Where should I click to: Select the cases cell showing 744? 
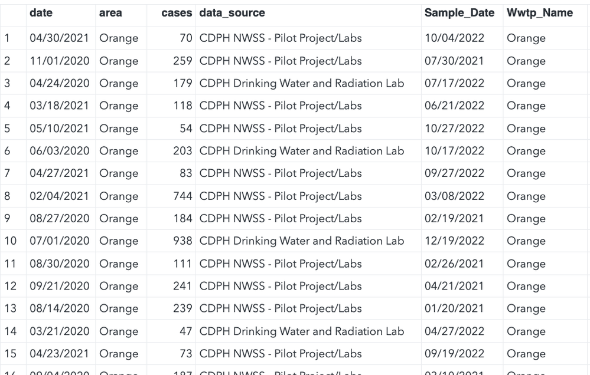182,196
